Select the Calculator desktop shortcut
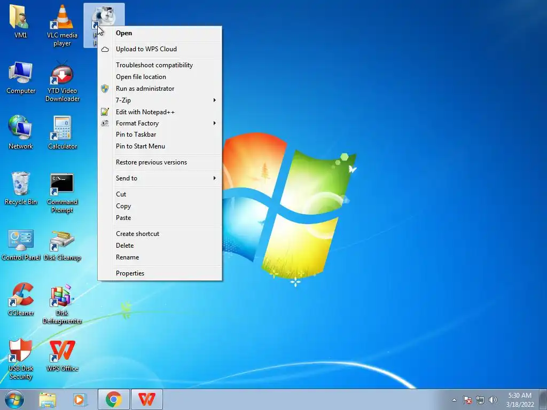Image resolution: width=547 pixels, height=410 pixels. [62, 132]
